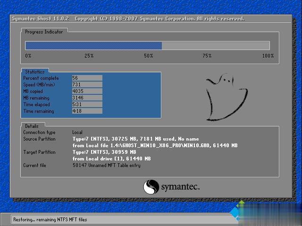
Task: Click the Target Partition label
Action: click(x=39, y=152)
